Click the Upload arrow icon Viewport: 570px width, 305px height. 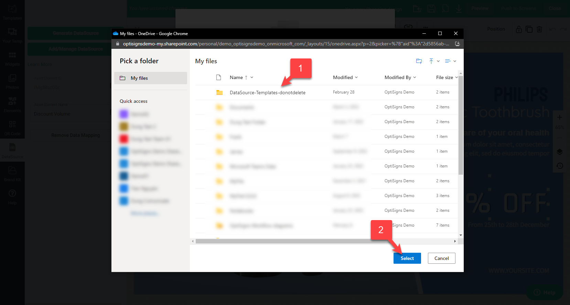pyautogui.click(x=431, y=61)
